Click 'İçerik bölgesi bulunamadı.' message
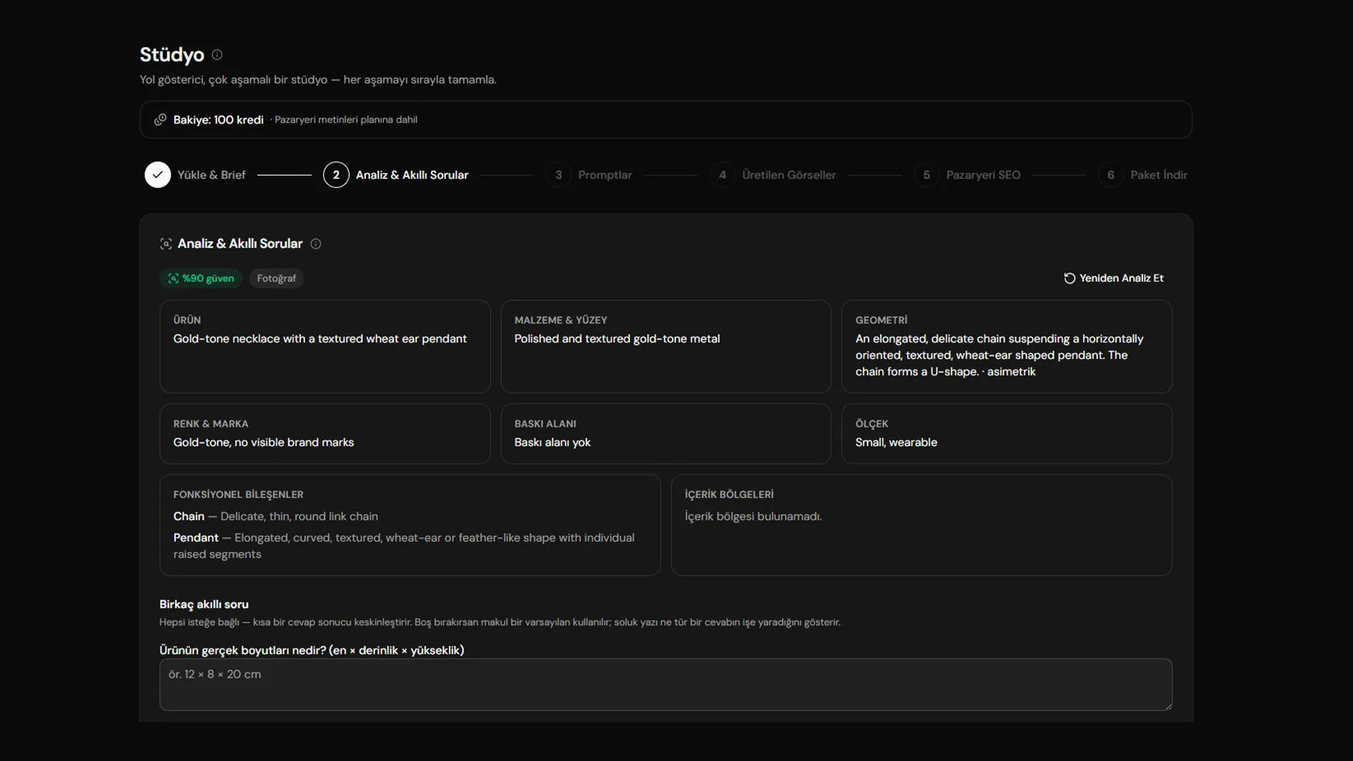The image size is (1353, 761). point(753,516)
